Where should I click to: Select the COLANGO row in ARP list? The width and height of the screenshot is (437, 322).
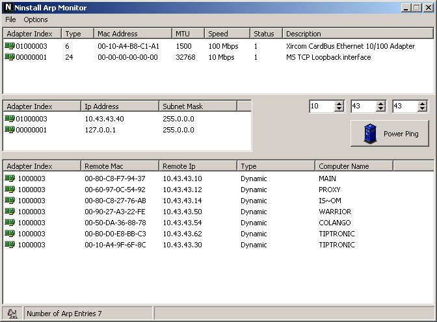click(335, 223)
